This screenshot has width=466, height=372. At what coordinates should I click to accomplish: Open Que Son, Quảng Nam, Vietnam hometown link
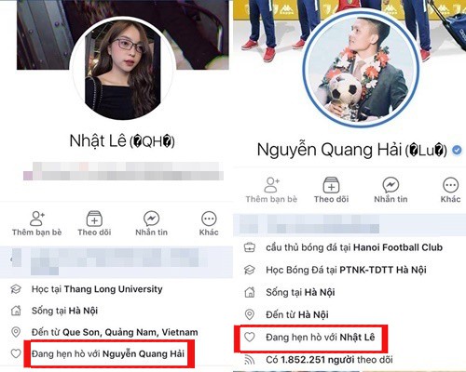coord(130,332)
